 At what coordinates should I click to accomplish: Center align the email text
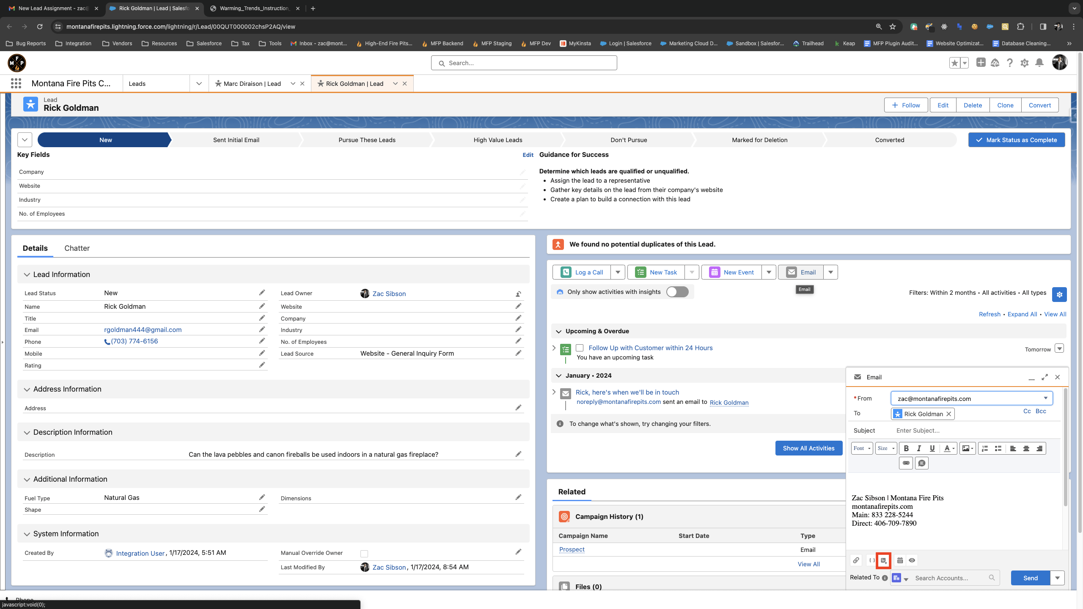pyautogui.click(x=1026, y=448)
